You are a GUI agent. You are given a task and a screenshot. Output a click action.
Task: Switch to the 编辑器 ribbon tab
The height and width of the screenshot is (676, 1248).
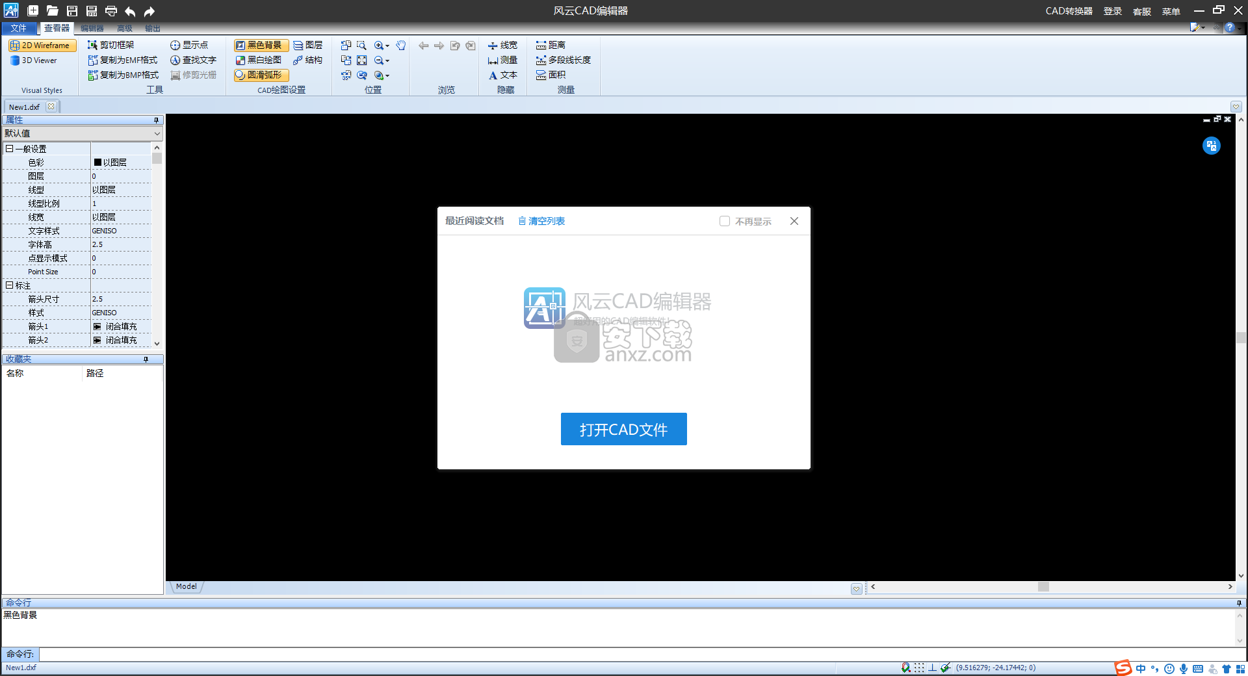92,28
